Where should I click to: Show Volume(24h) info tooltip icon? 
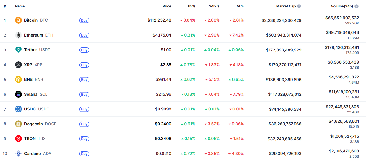pos(357,6)
